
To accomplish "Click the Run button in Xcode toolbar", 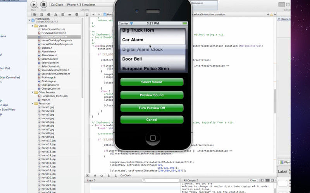I will pyautogui.click(x=34, y=5).
